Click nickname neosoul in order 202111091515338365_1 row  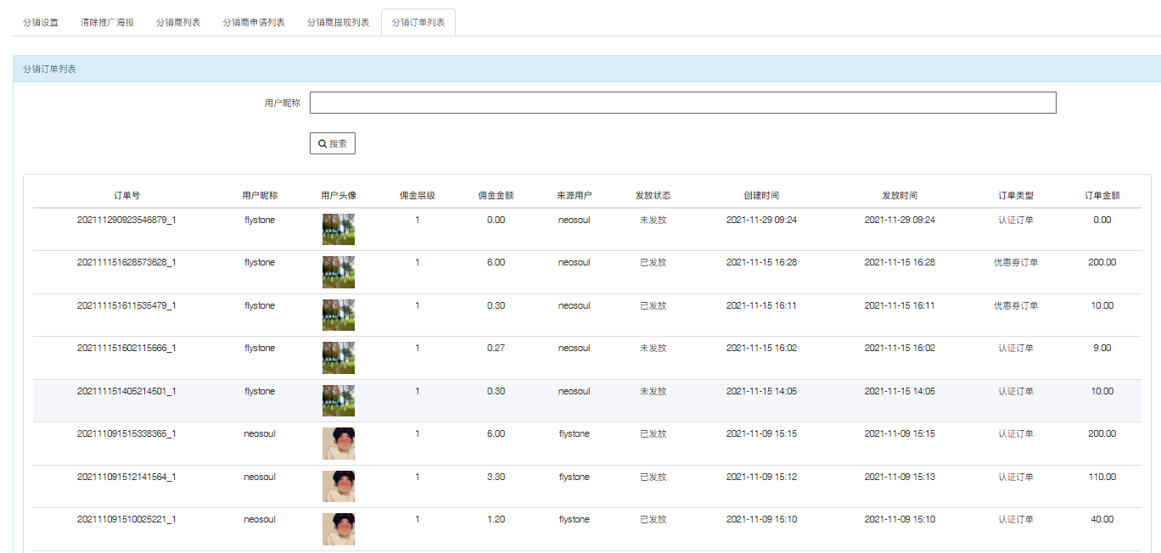(260, 433)
